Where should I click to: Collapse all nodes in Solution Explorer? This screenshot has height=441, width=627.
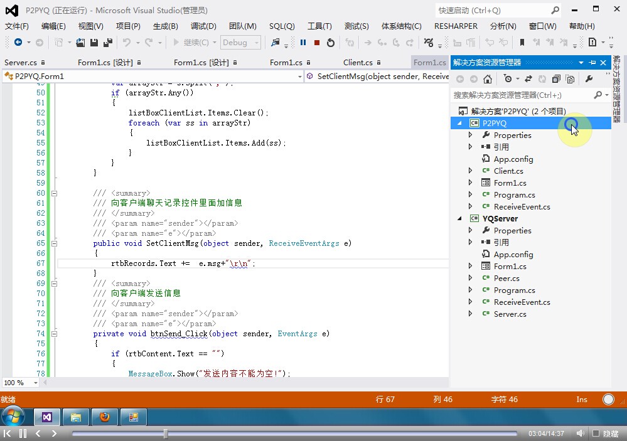click(556, 79)
